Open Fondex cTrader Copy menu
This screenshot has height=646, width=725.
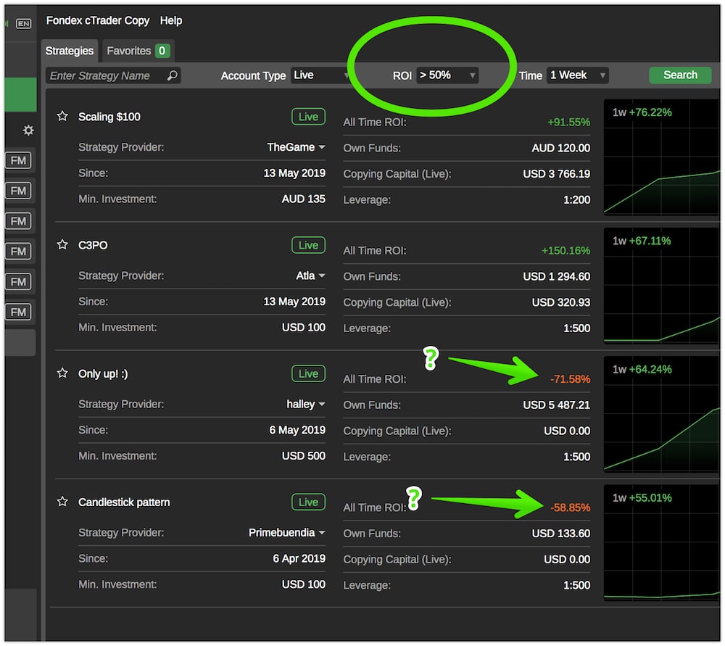98,21
